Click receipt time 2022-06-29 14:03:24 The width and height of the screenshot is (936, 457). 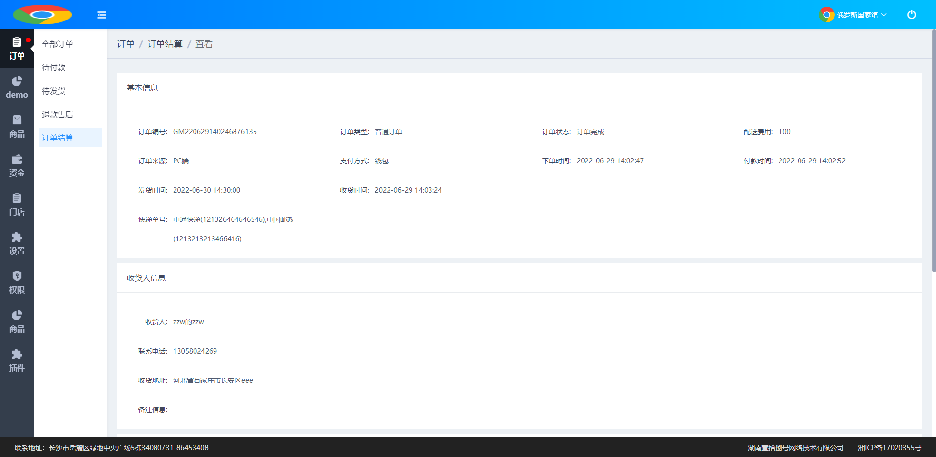point(409,190)
